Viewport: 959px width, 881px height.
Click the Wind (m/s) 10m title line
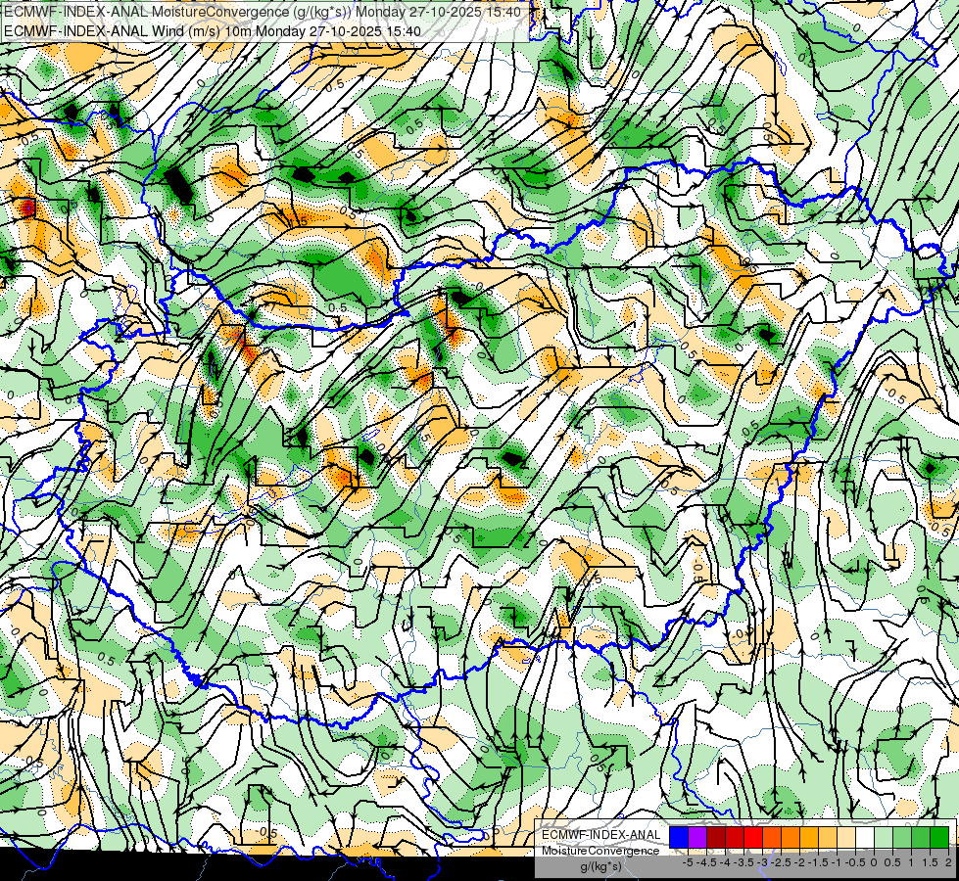click(x=213, y=30)
